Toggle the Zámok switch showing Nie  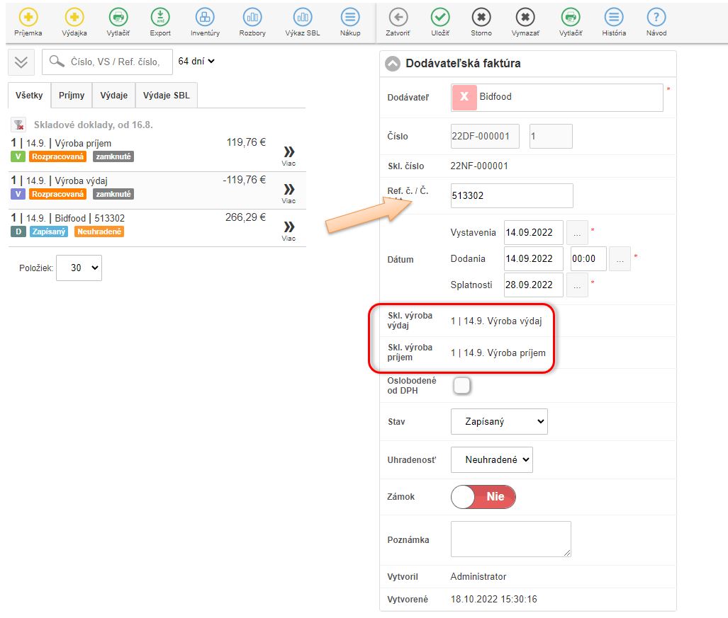coord(483,497)
